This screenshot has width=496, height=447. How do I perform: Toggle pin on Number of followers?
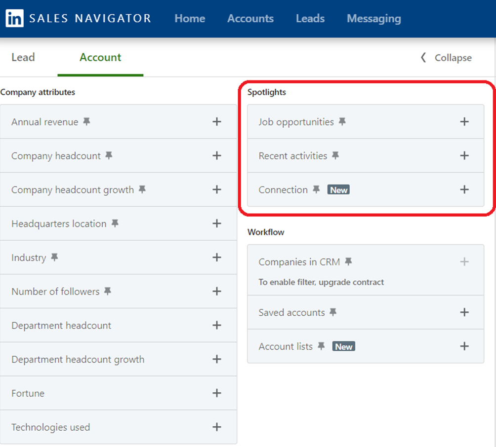point(108,292)
